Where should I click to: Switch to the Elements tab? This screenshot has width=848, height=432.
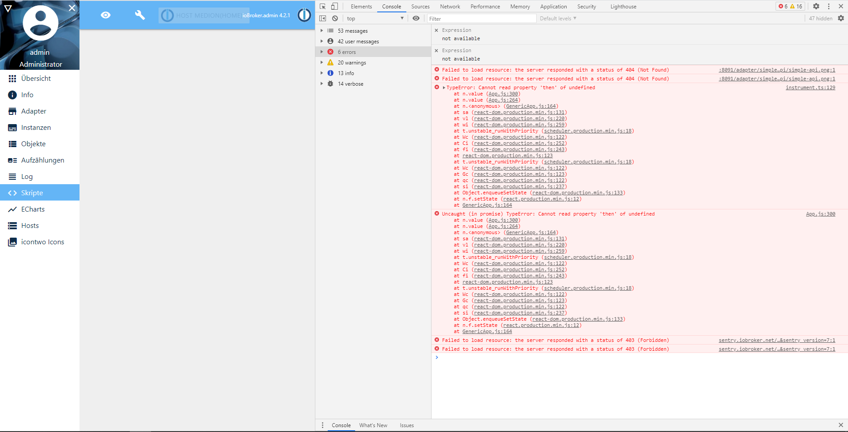[361, 7]
